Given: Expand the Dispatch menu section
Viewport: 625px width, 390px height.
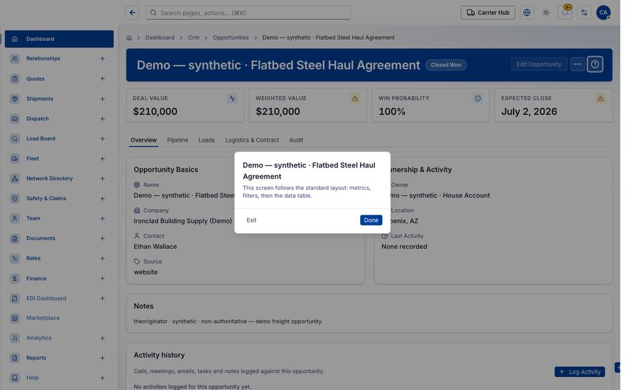Looking at the screenshot, I should [102, 118].
